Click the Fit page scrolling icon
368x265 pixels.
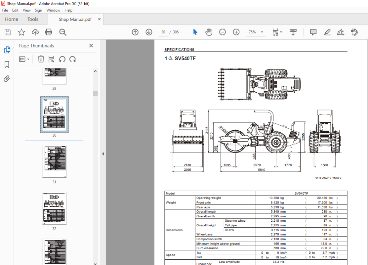[275, 32]
